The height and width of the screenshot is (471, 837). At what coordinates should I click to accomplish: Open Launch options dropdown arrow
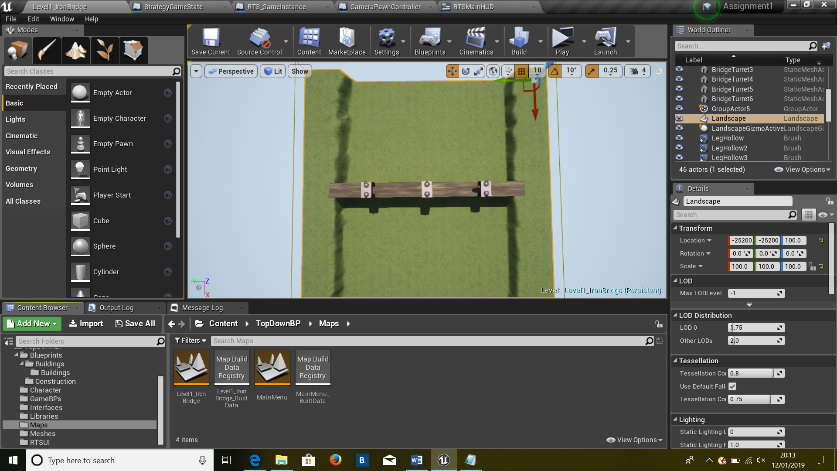628,41
